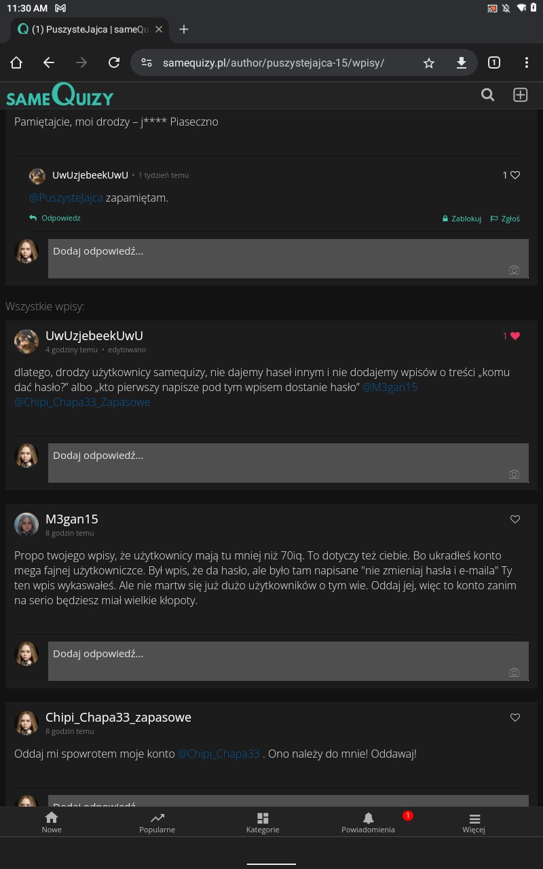The image size is (543, 869).
Task: Open the tab switcher counter
Action: (x=494, y=63)
